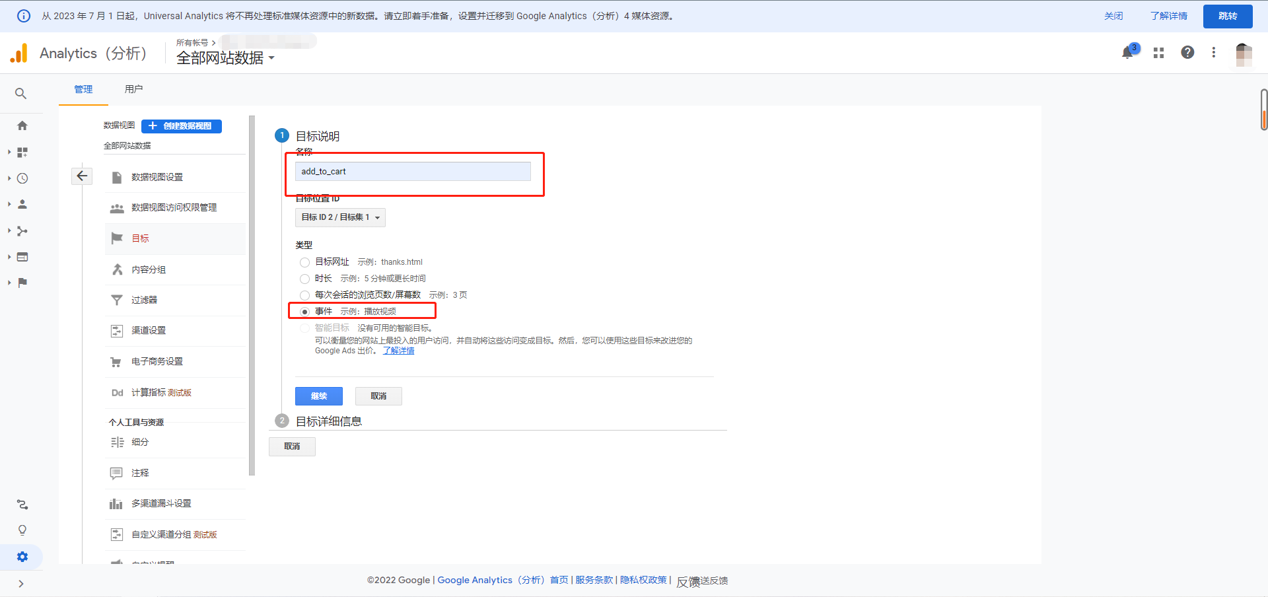Open the Customization dashboard icon
This screenshot has height=597, width=1268.
click(22, 152)
